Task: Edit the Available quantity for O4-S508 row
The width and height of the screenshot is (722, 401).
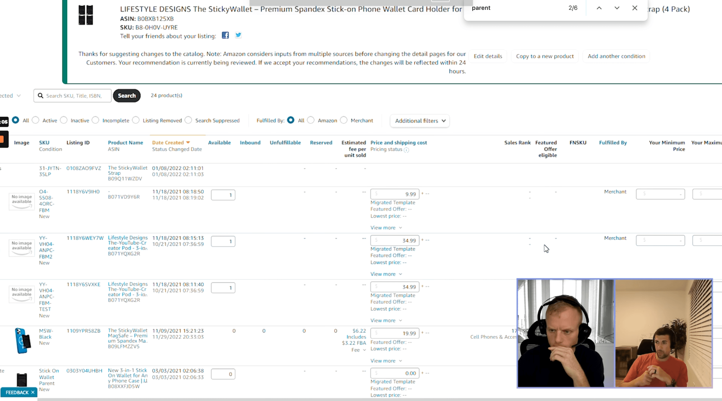Action: [x=223, y=195]
